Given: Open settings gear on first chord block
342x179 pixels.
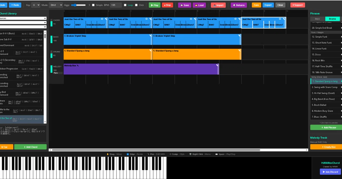Looking at the screenshot, I should pos(102,19).
